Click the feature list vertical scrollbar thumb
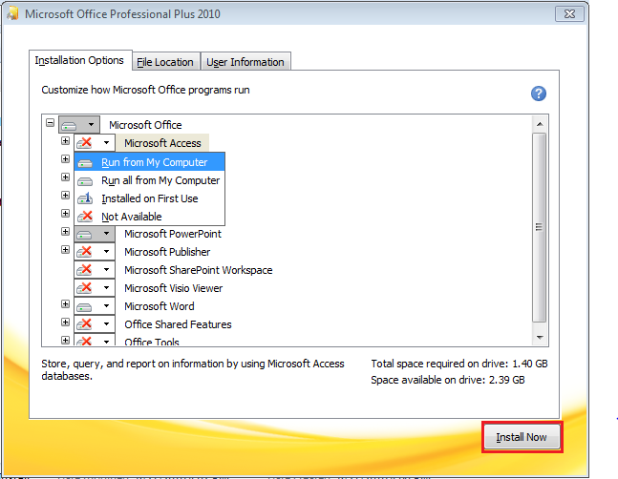 click(540, 227)
